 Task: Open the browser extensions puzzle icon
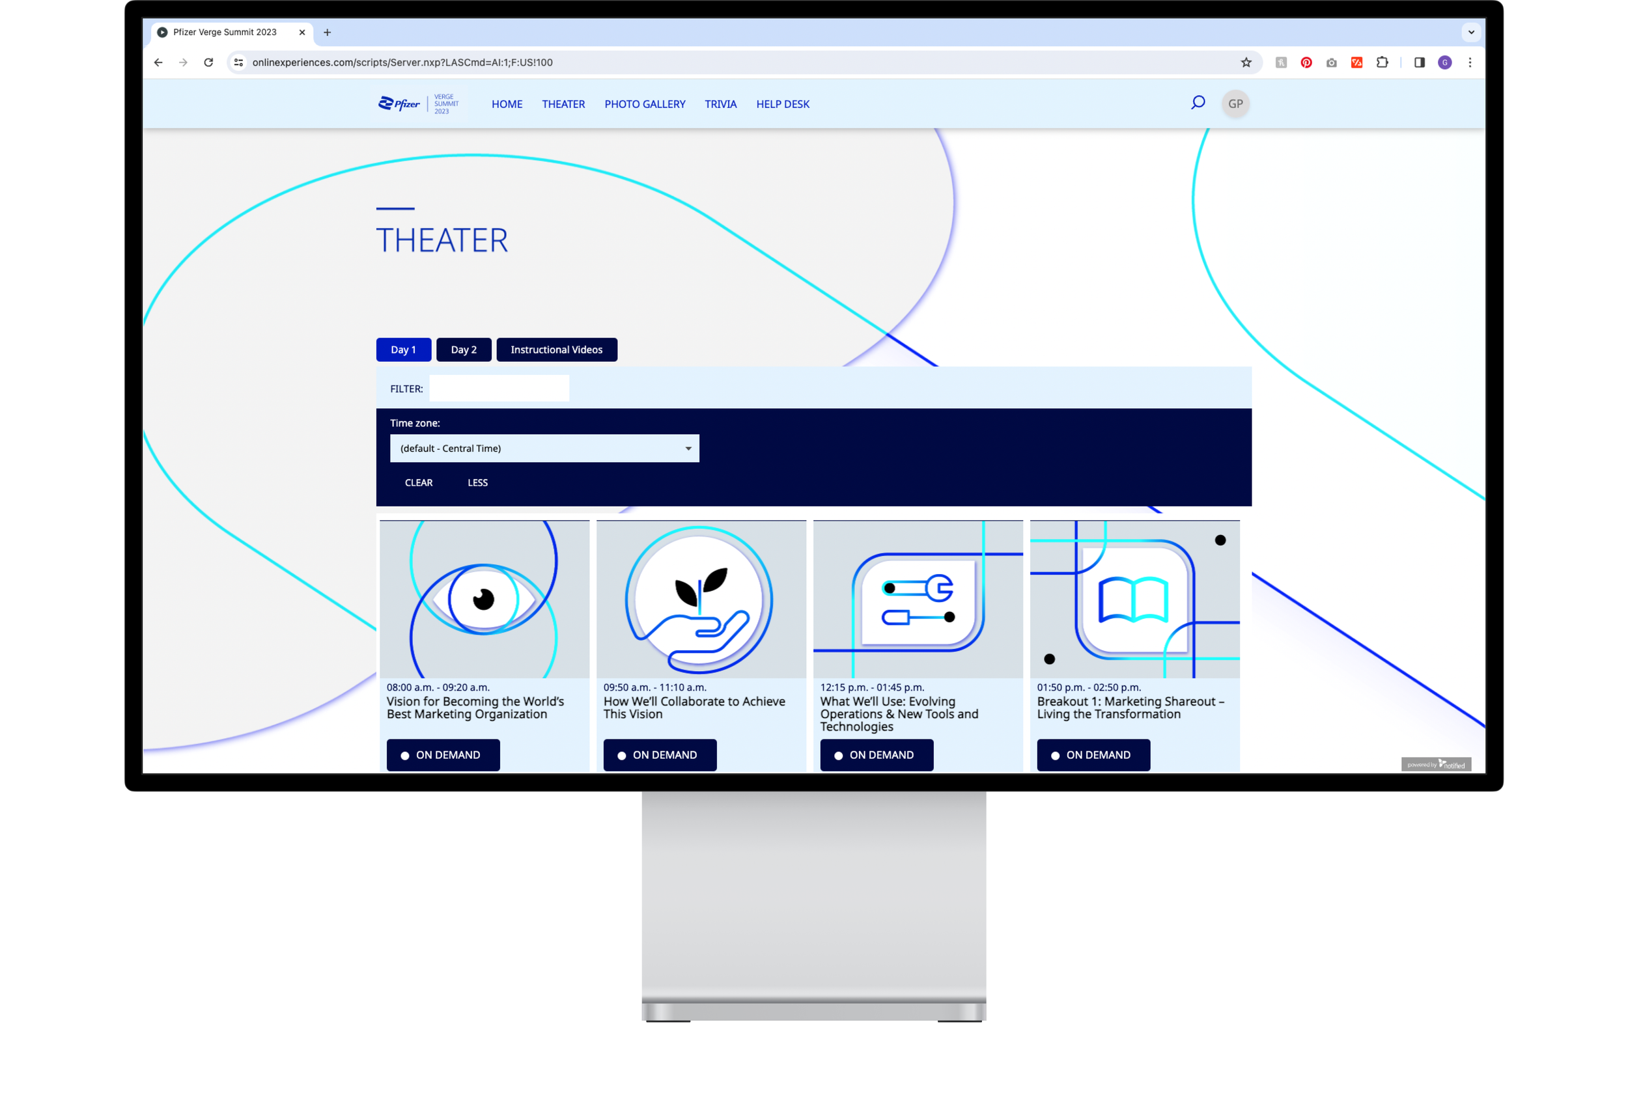[x=1381, y=62]
